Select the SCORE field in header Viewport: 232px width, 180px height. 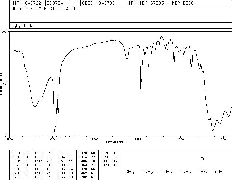coord(63,3)
